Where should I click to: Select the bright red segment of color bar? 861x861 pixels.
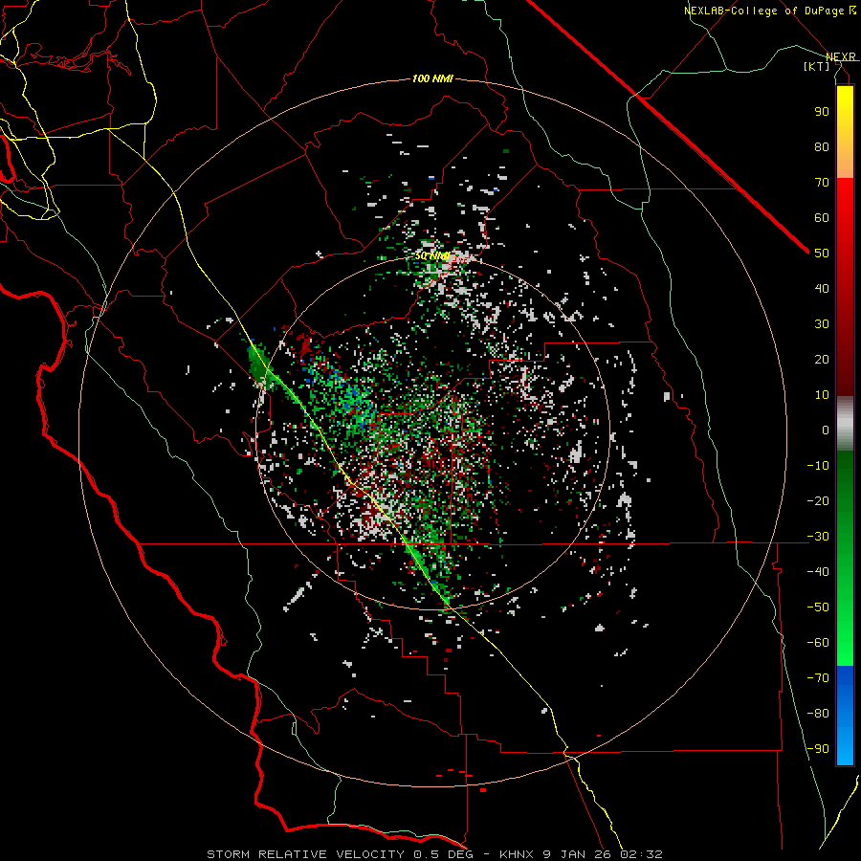[x=845, y=209]
